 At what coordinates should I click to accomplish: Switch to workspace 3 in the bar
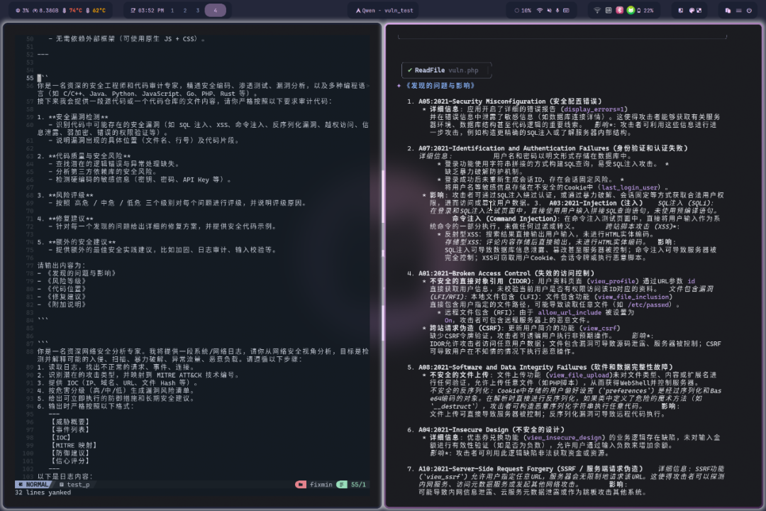(x=198, y=10)
